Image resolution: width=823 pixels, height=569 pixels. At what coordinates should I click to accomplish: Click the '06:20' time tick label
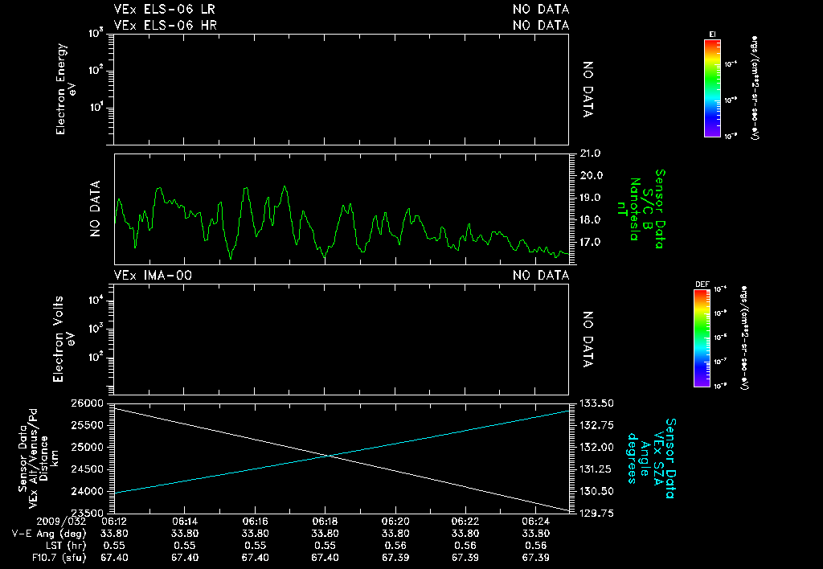coord(395,522)
